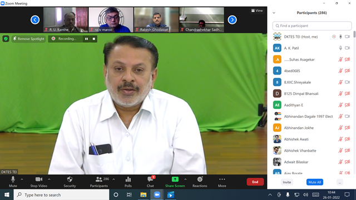Click the green encryption shield icon
356x200 pixels.
coord(6,39)
